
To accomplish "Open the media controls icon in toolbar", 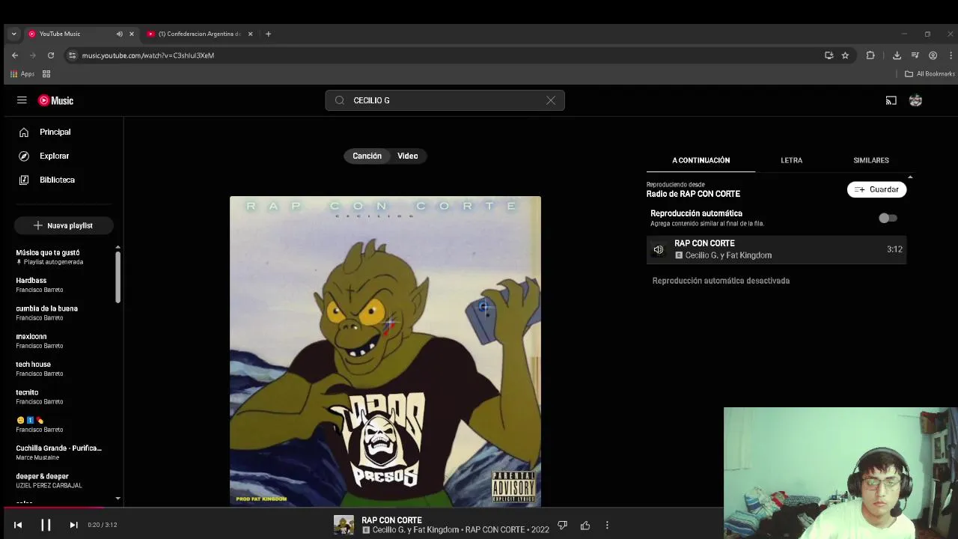I will coord(915,55).
